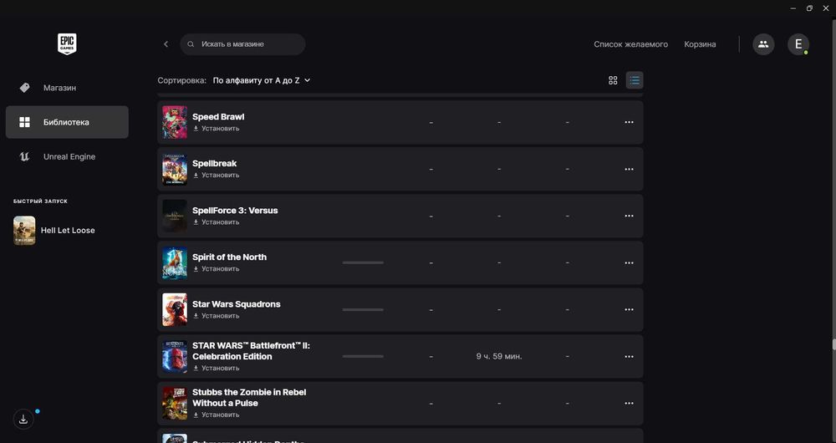Open the Корзина cart link
The image size is (836, 443).
tap(700, 44)
